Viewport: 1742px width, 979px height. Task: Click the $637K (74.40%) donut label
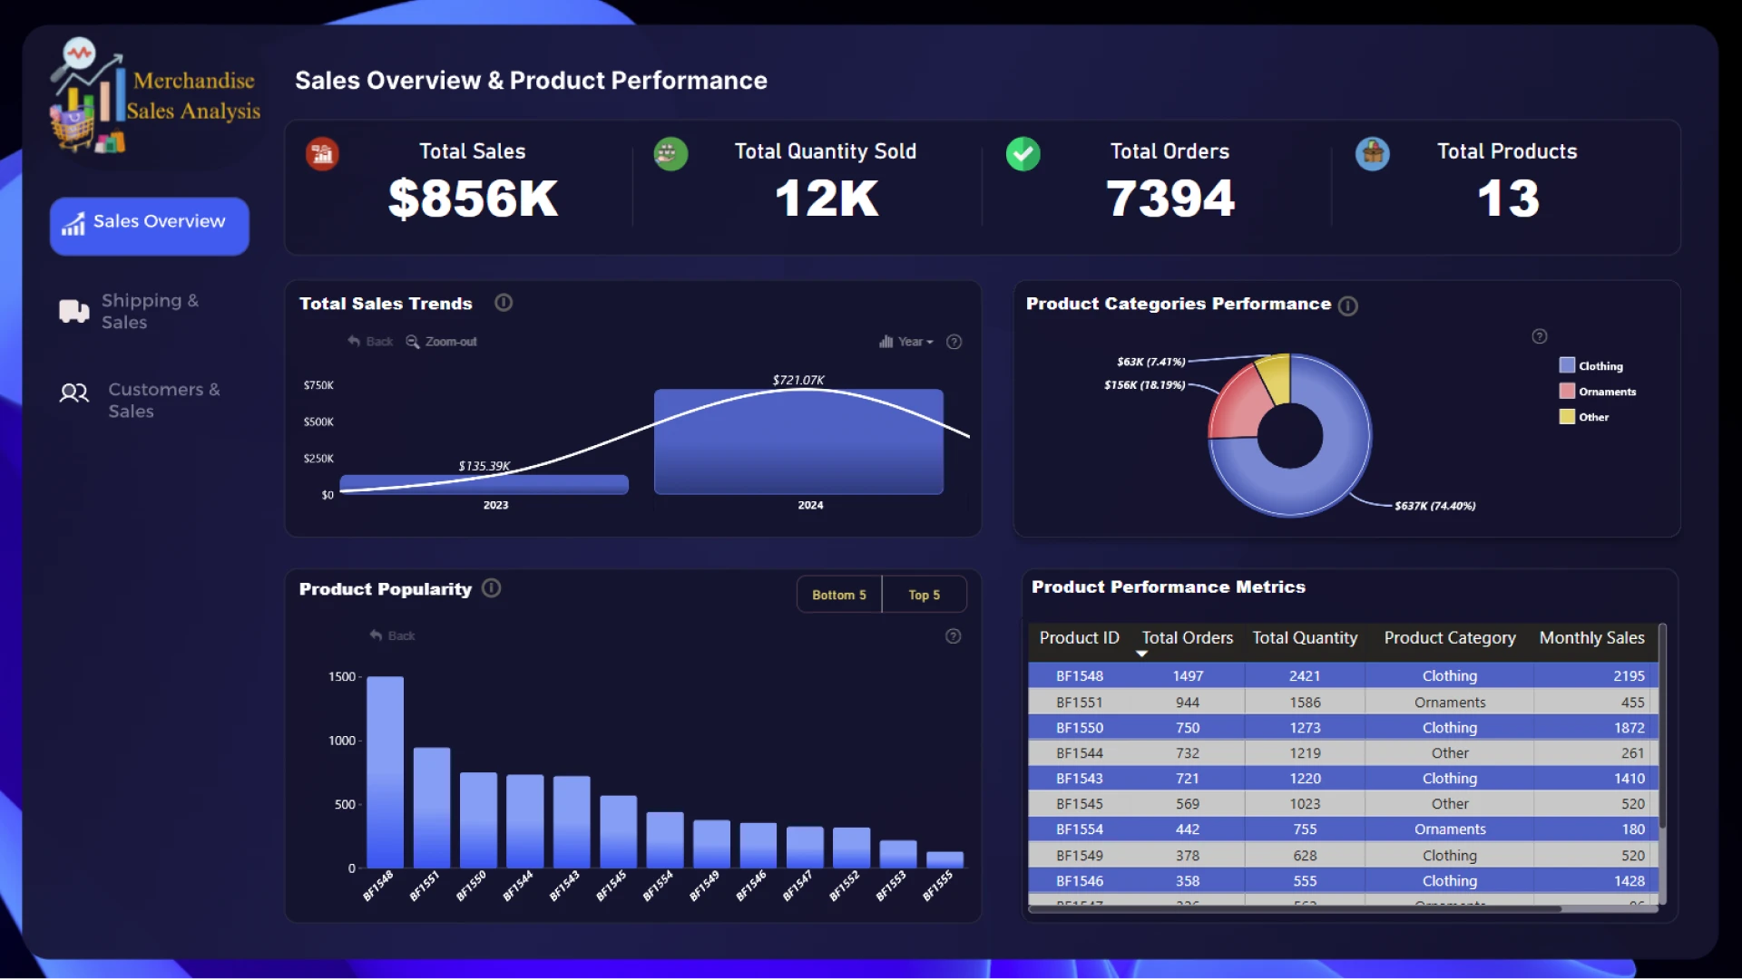pyautogui.click(x=1435, y=506)
